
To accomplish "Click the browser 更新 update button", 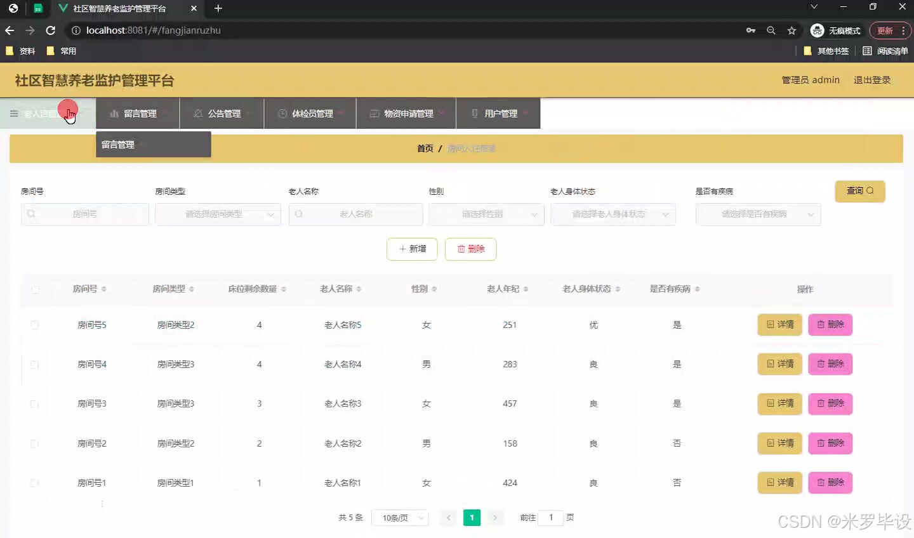I will (x=890, y=30).
